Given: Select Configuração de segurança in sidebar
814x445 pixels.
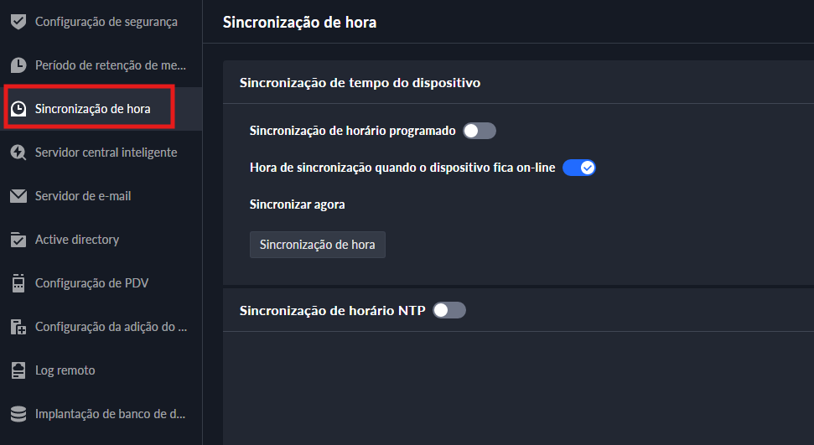Looking at the screenshot, I should (x=106, y=22).
